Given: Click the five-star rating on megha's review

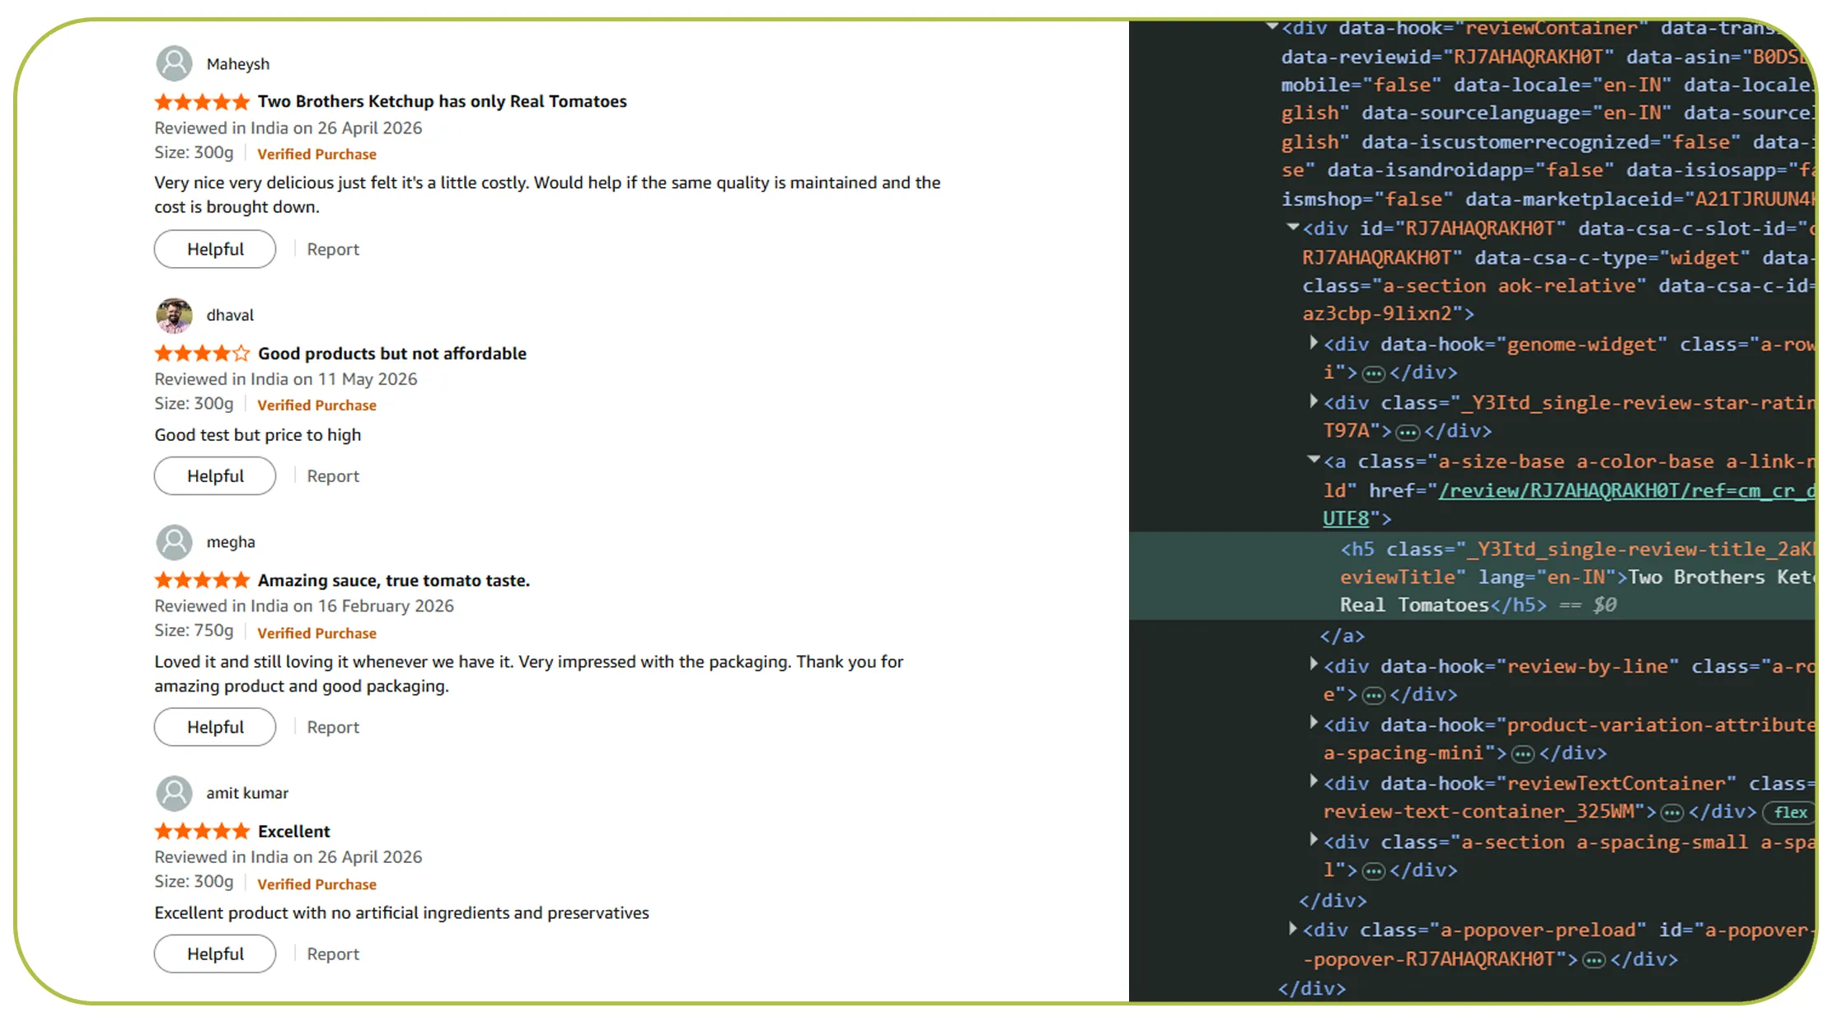Looking at the screenshot, I should click(x=202, y=580).
